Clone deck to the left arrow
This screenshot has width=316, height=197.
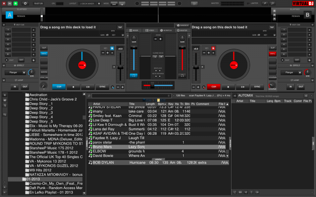tap(155, 57)
